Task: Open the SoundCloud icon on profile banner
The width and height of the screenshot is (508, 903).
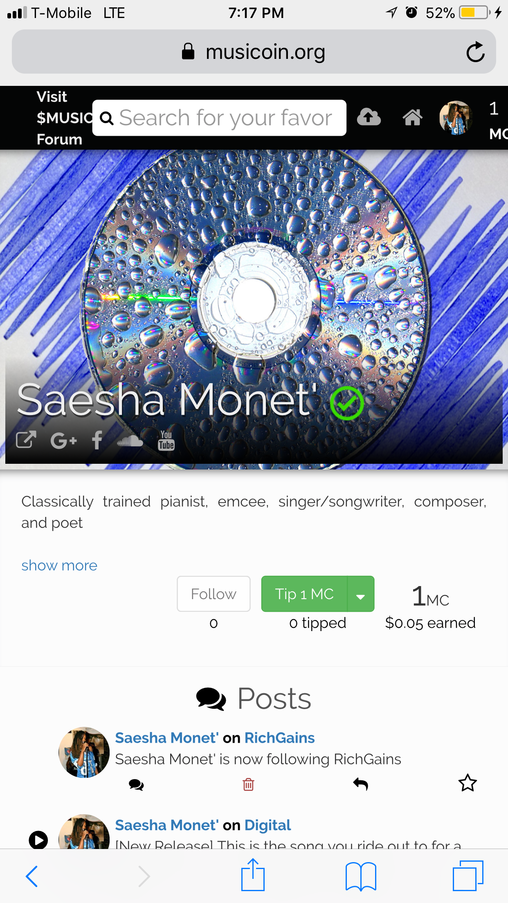Action: (x=130, y=440)
